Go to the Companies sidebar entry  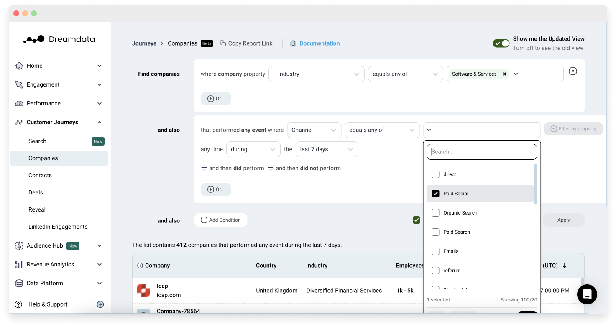pos(43,158)
